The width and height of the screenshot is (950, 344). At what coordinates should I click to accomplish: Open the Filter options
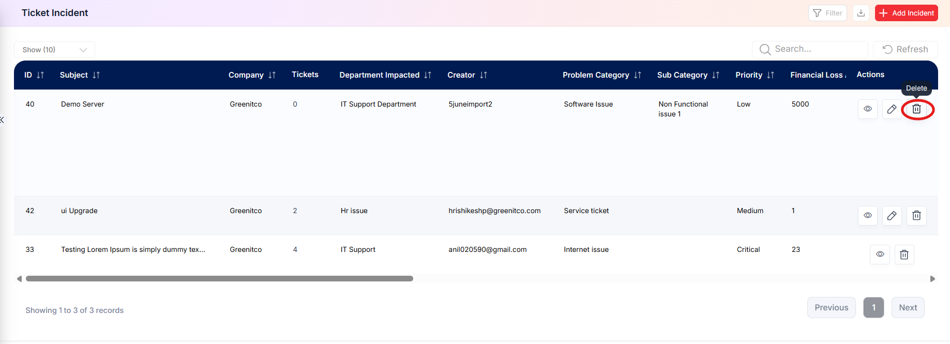click(827, 13)
